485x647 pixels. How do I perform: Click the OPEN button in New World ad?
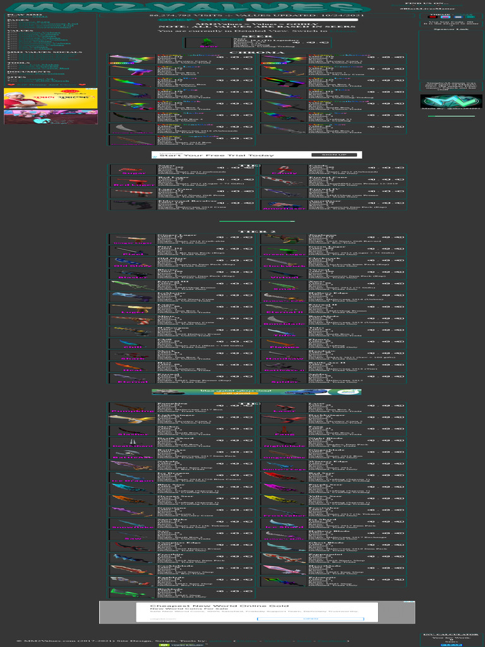point(310,619)
